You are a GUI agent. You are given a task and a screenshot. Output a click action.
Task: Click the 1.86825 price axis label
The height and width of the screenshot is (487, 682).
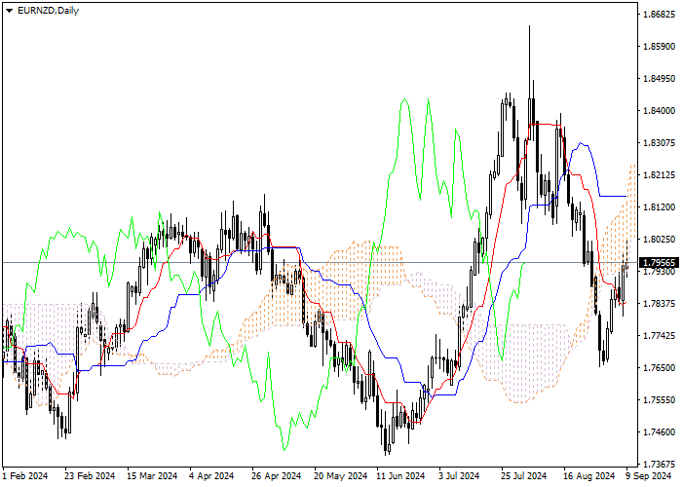tap(659, 15)
